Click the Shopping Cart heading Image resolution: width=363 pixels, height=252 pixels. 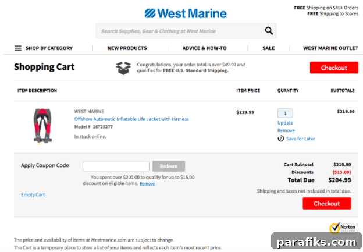click(x=44, y=67)
